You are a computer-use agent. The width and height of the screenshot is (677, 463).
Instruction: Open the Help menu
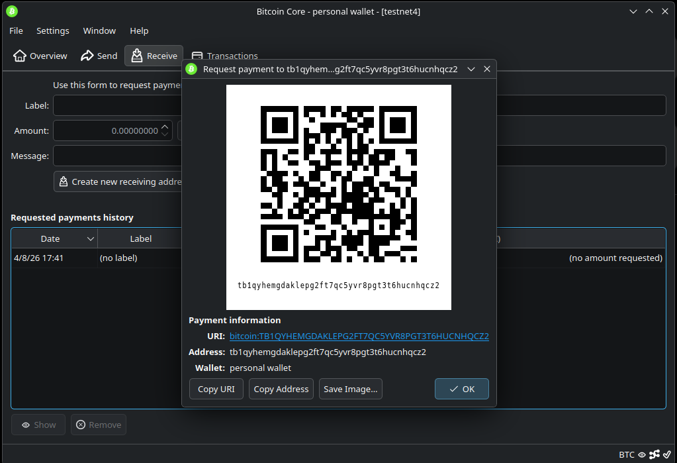coord(139,30)
